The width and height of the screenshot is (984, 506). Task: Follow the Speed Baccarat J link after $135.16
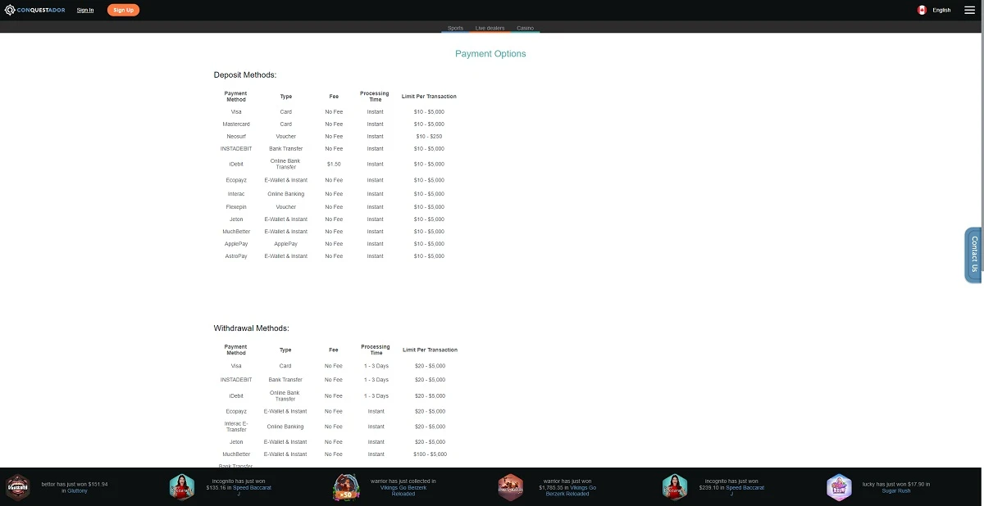(252, 490)
